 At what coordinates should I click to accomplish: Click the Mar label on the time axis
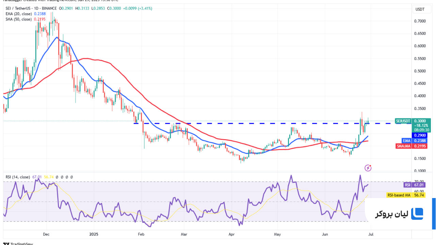click(x=184, y=234)
